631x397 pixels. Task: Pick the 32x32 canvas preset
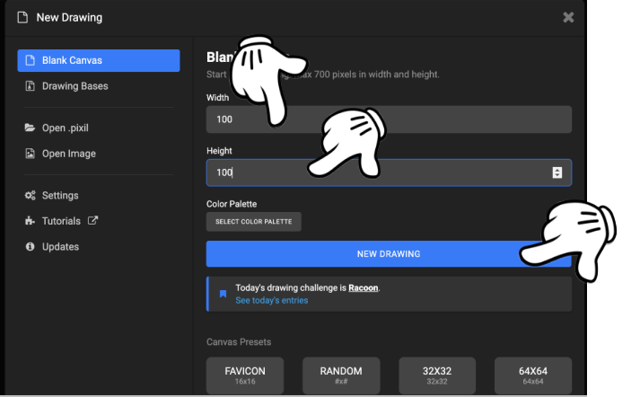437,375
